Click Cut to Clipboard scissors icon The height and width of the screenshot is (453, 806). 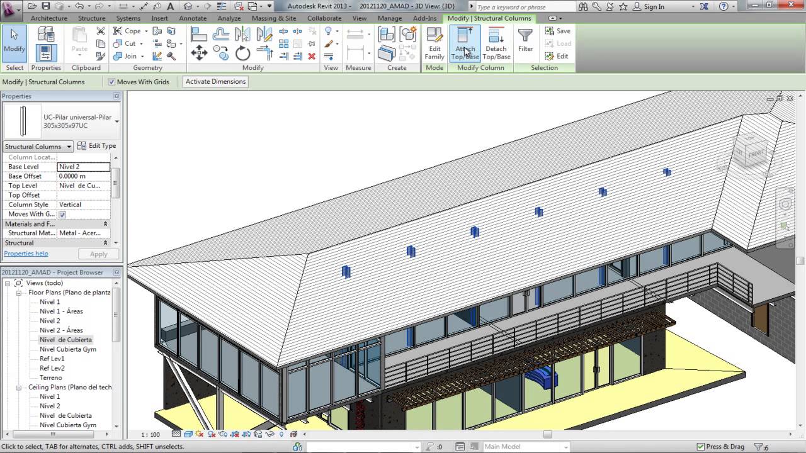click(101, 31)
